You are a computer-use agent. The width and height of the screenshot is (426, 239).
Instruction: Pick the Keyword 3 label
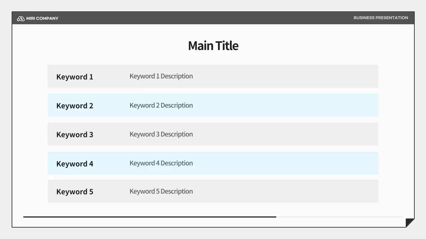pyautogui.click(x=75, y=134)
